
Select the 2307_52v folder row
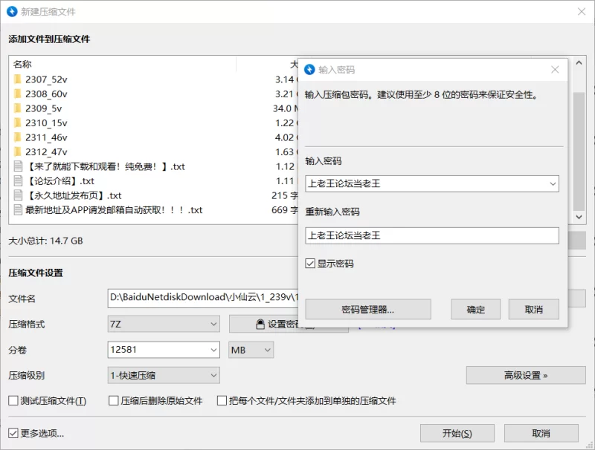pyautogui.click(x=153, y=79)
